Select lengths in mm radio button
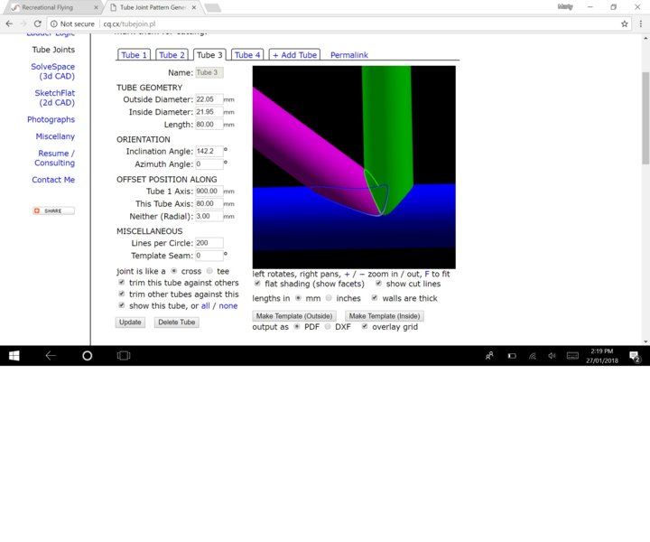This screenshot has height=542, width=650. 298,298
